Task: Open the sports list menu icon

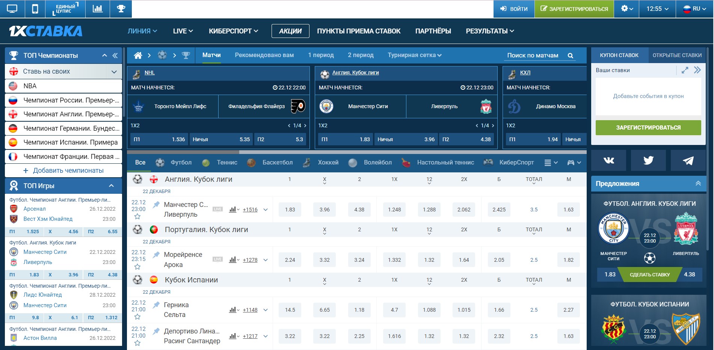Action: click(551, 163)
